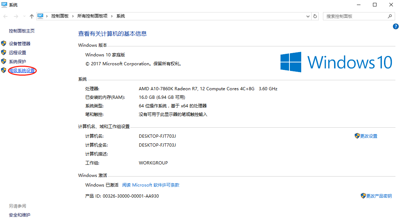Click the system window title icon
This screenshot has width=399, height=224.
pos(4,5)
